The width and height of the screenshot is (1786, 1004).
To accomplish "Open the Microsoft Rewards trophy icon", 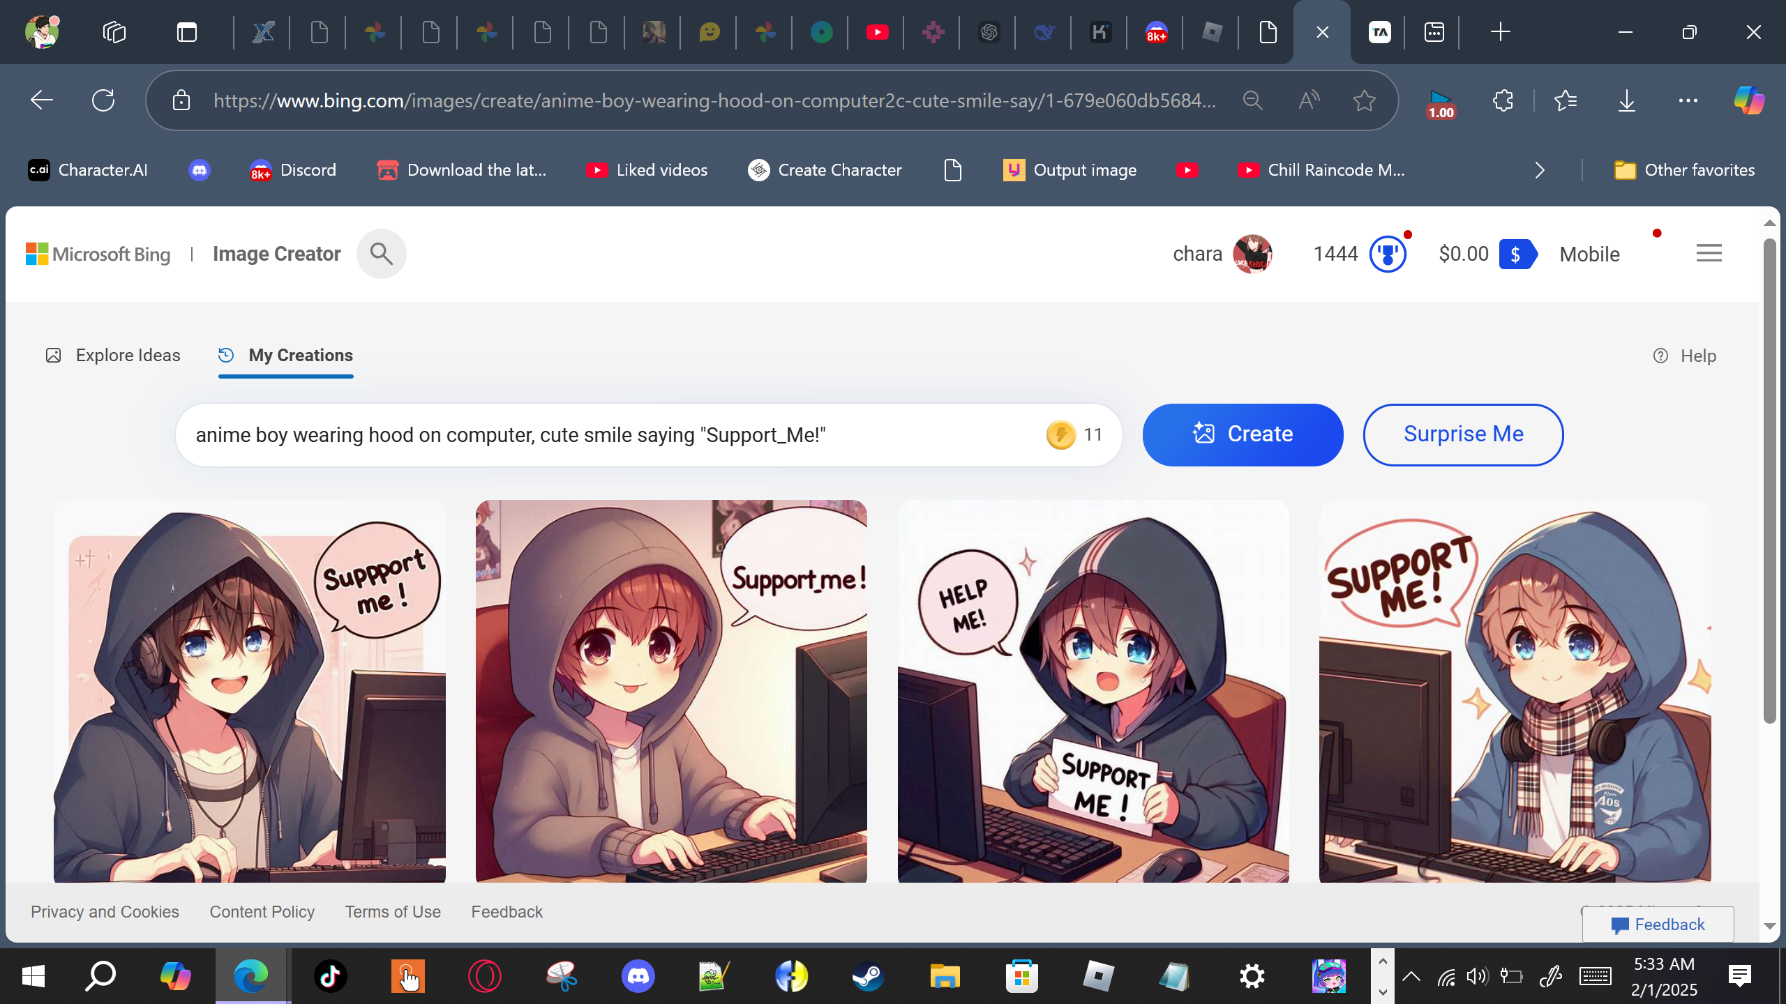I will pos(1387,254).
